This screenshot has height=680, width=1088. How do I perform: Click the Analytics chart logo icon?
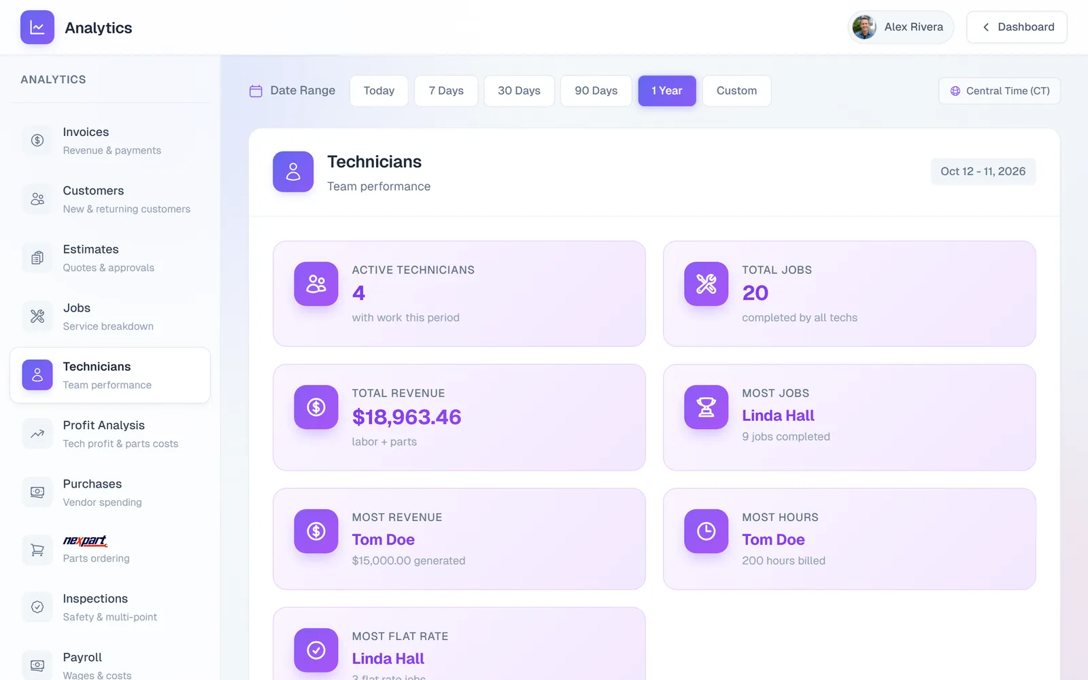pos(37,27)
